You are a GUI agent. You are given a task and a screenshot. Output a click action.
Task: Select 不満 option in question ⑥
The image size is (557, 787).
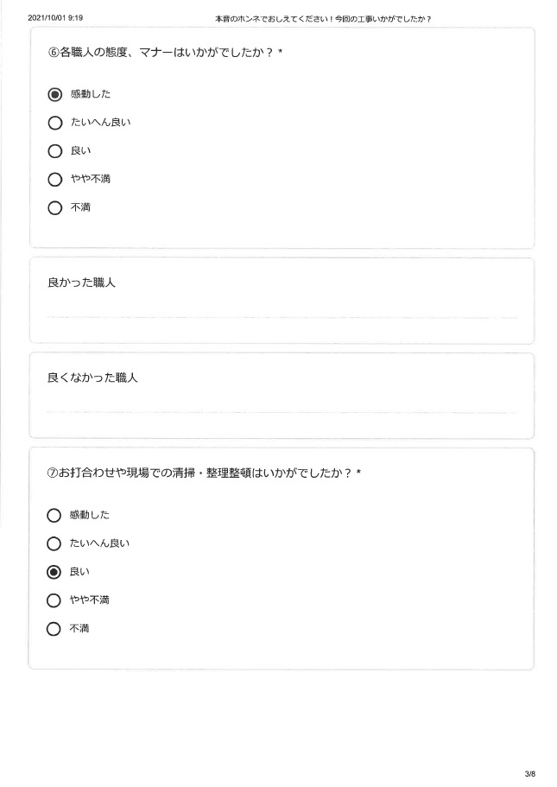54,208
